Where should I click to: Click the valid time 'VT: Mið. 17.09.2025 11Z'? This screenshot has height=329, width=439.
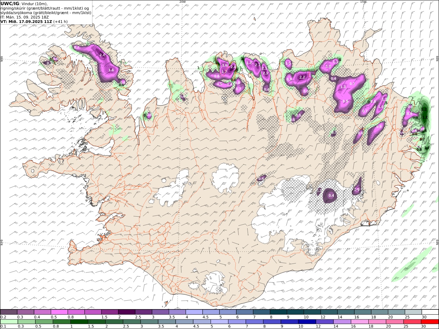[x=26, y=21]
